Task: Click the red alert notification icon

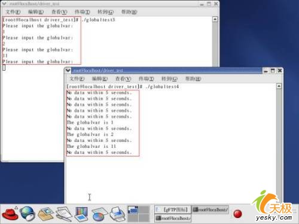Action: pyautogui.click(x=237, y=214)
